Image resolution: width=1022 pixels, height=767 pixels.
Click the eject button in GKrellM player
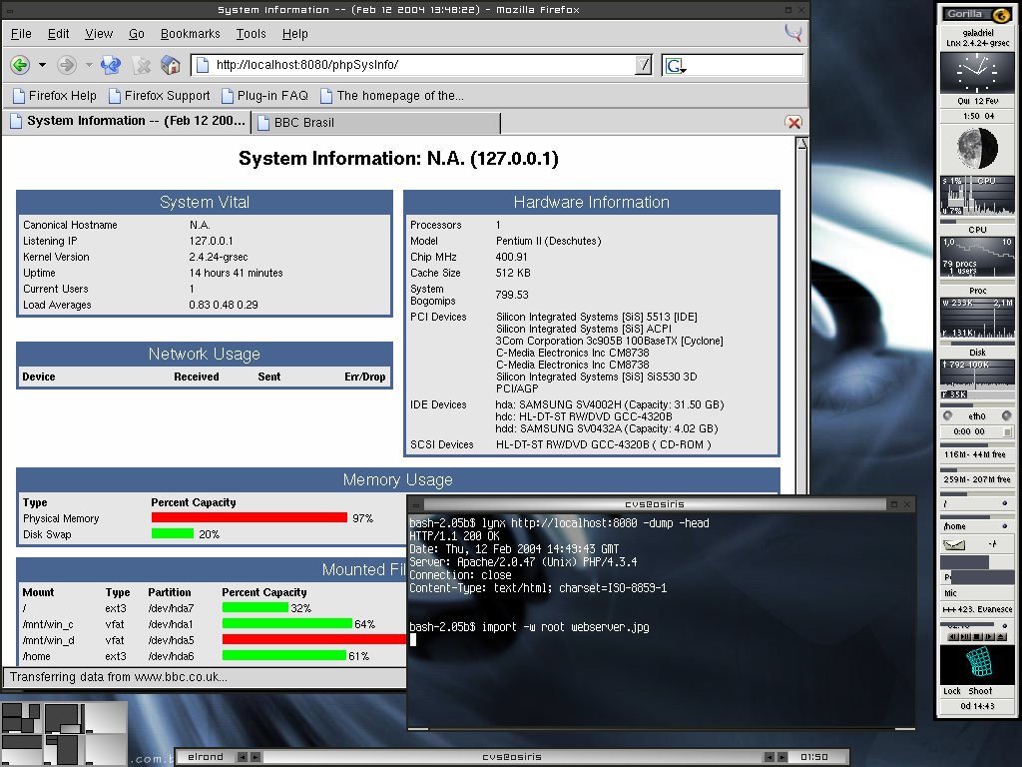click(1002, 636)
